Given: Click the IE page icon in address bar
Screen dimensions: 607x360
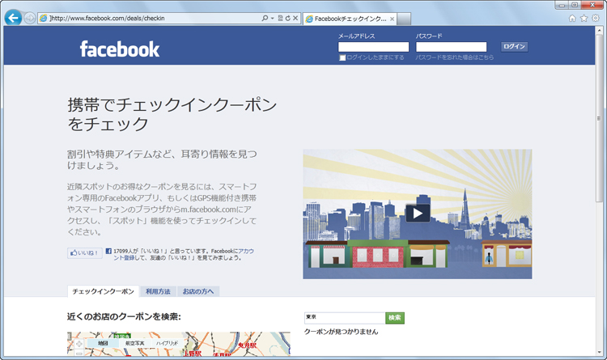Looking at the screenshot, I should [x=44, y=18].
